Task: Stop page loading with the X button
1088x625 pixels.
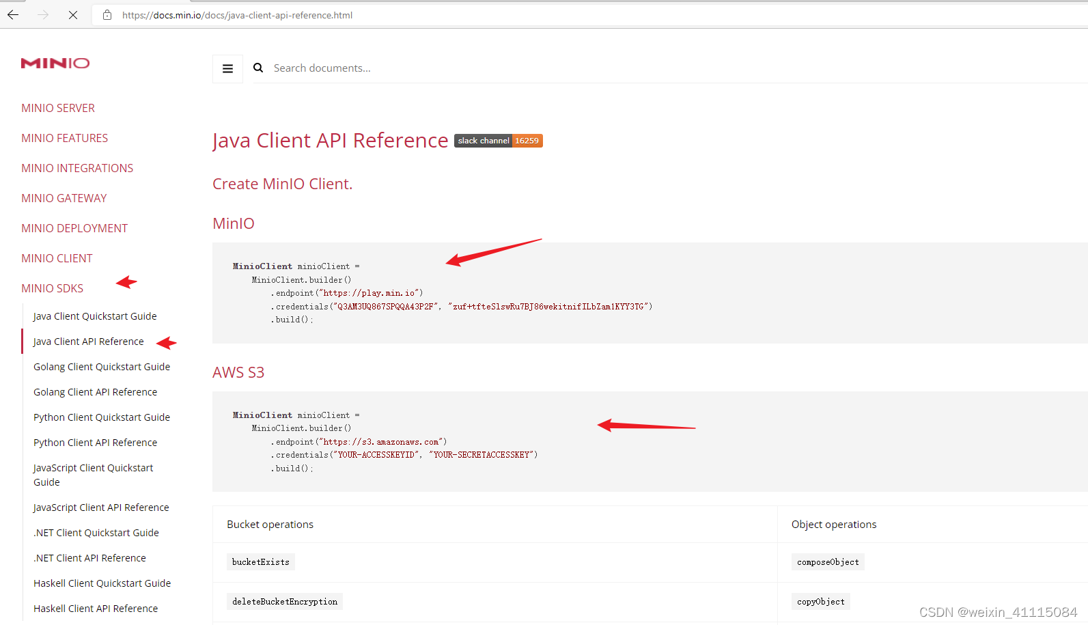Action: coord(73,14)
